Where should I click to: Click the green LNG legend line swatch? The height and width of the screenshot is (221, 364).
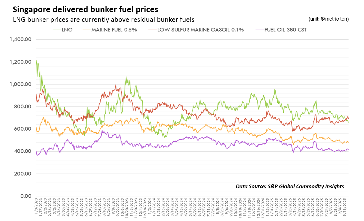(x=57, y=30)
